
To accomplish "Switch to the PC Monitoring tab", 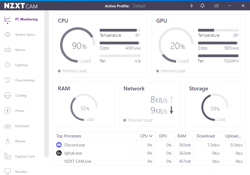I will 26,19.
